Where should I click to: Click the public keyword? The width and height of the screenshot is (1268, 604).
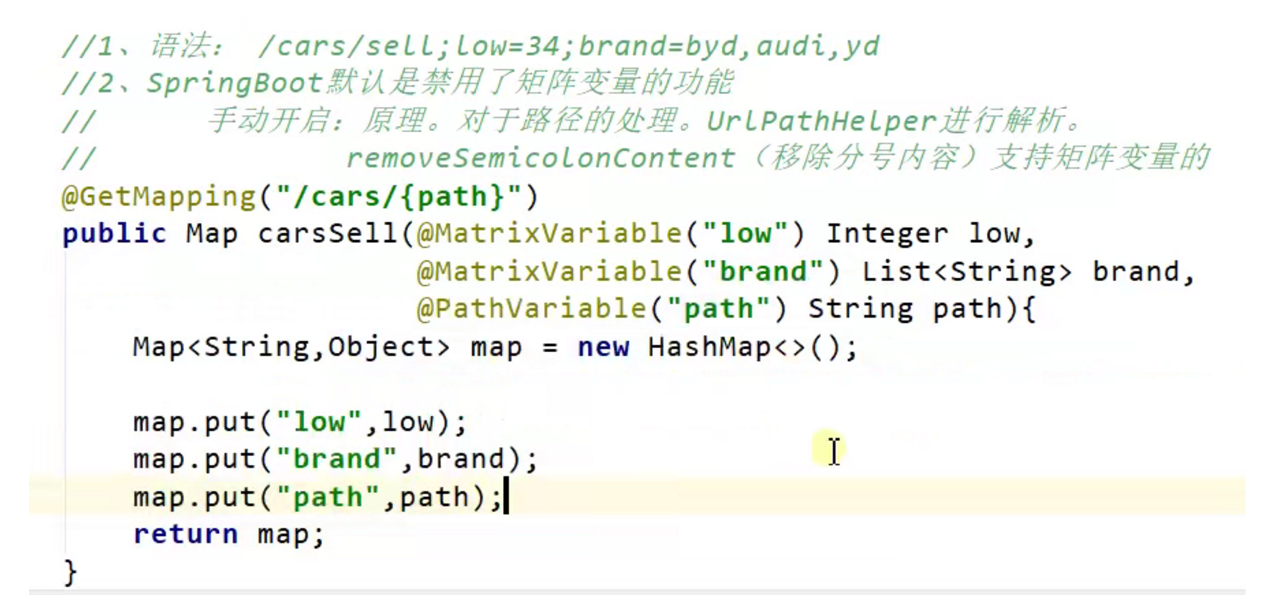[114, 234]
